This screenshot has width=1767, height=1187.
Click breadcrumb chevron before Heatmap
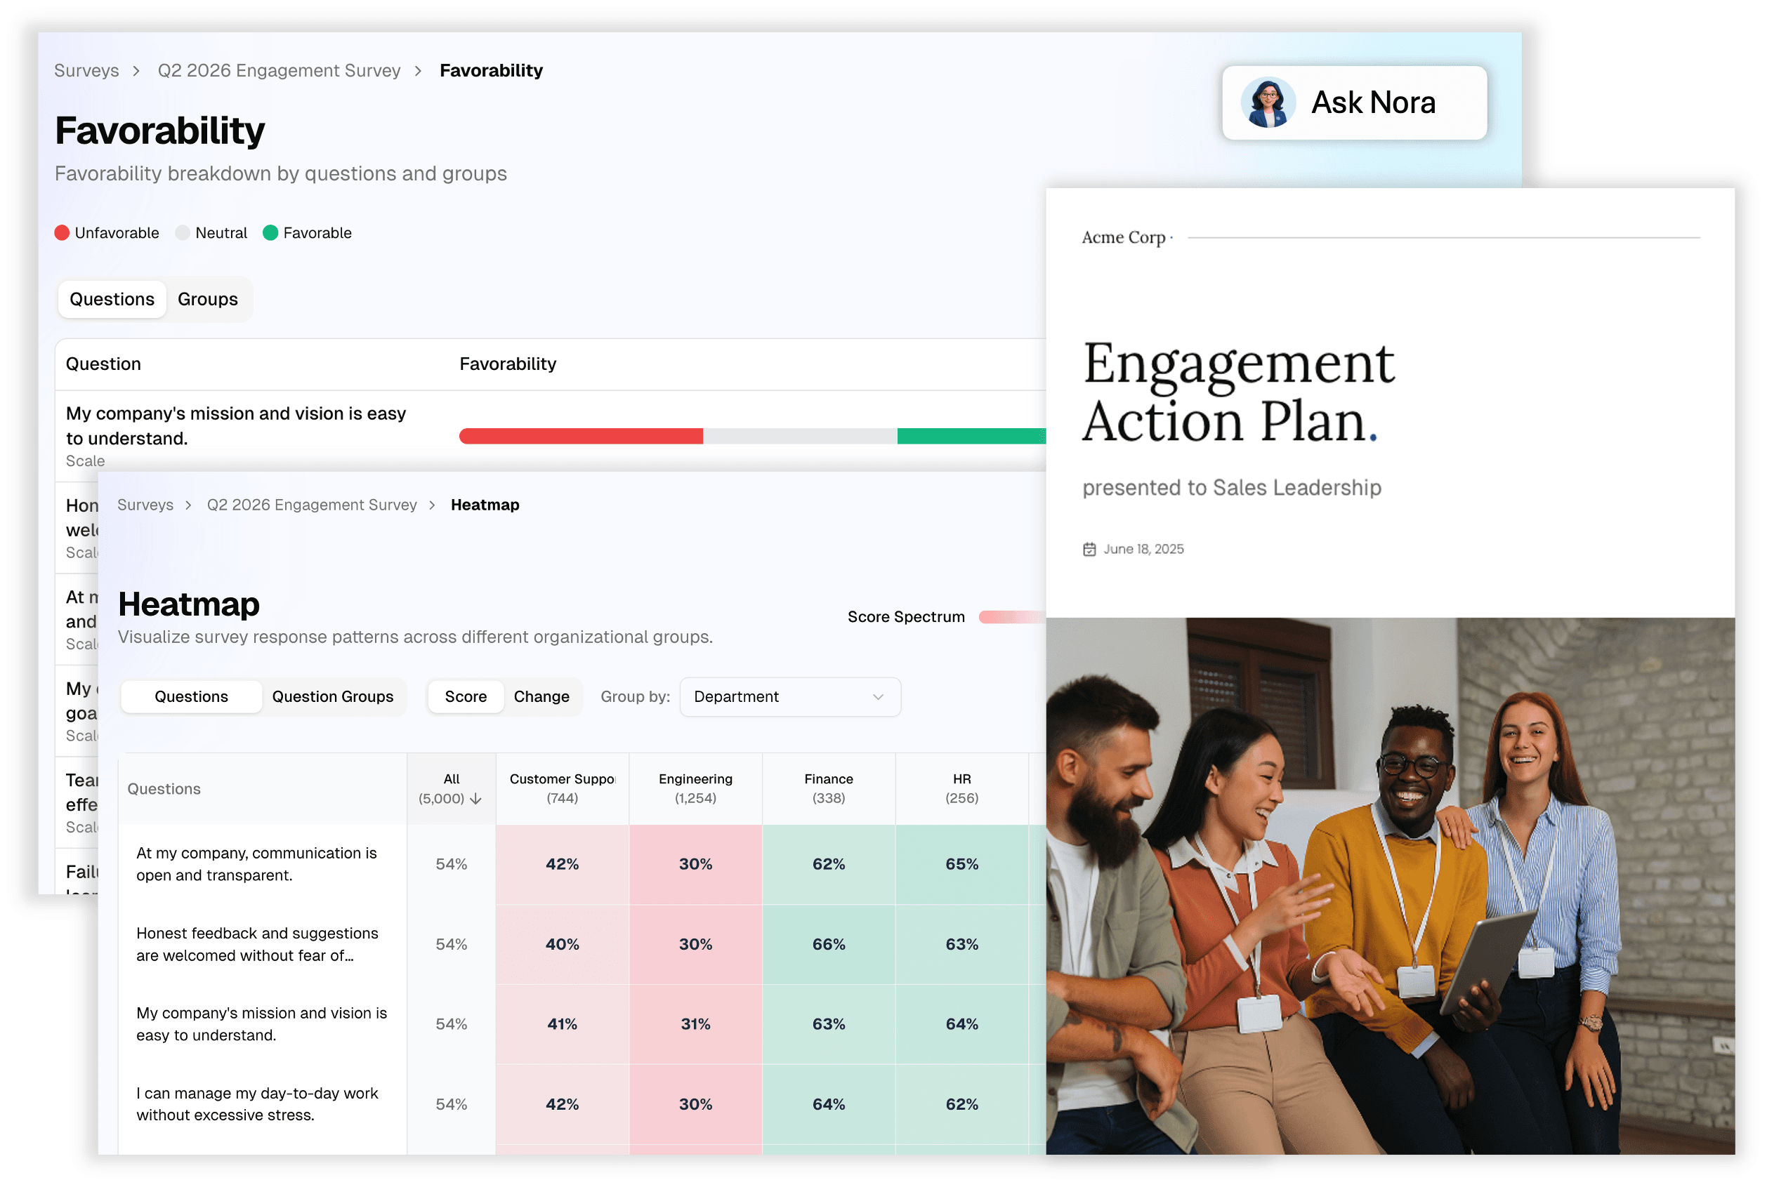pos(433,505)
